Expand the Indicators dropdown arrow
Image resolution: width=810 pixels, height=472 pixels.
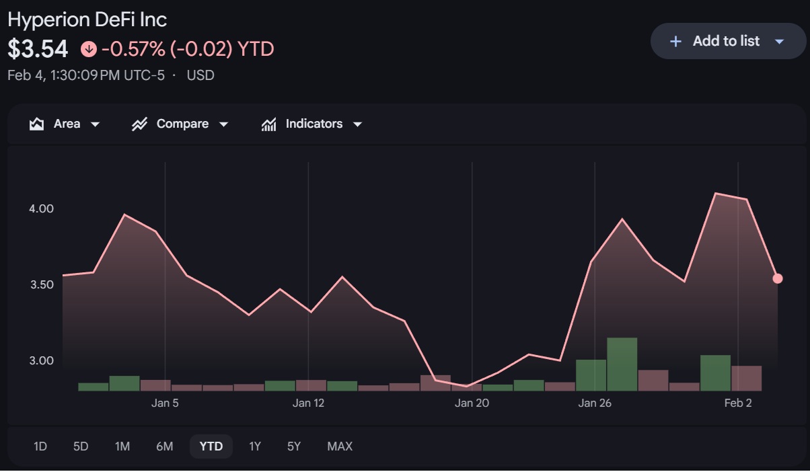tap(358, 124)
